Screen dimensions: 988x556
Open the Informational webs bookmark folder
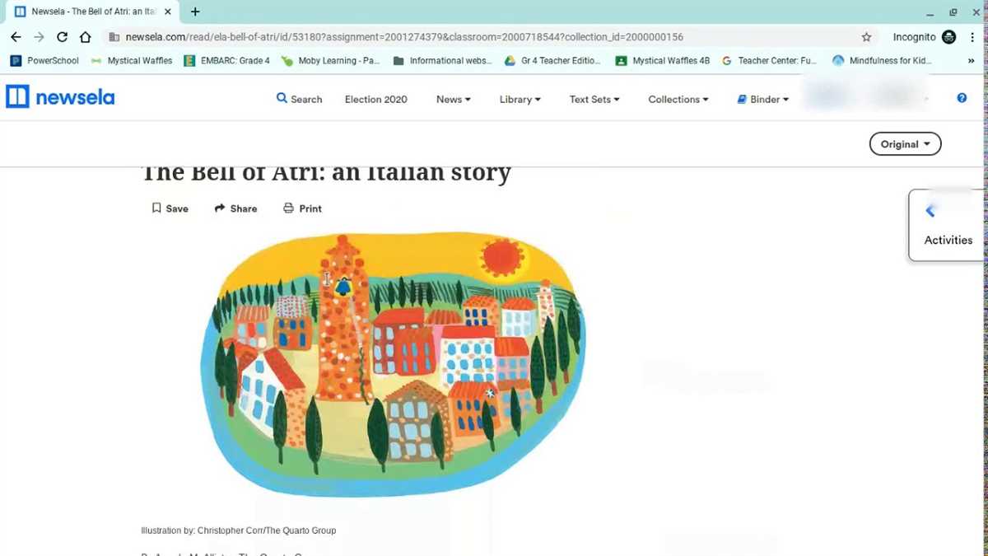[442, 61]
